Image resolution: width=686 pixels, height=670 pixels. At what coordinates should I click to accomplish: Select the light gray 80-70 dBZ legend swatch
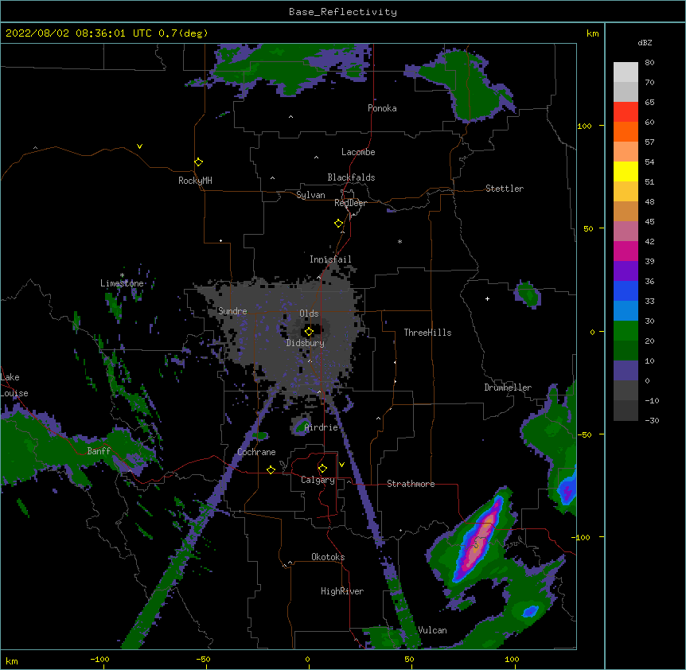(626, 72)
